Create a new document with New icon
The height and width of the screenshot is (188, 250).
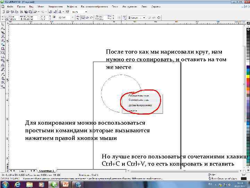pyautogui.click(x=4, y=12)
